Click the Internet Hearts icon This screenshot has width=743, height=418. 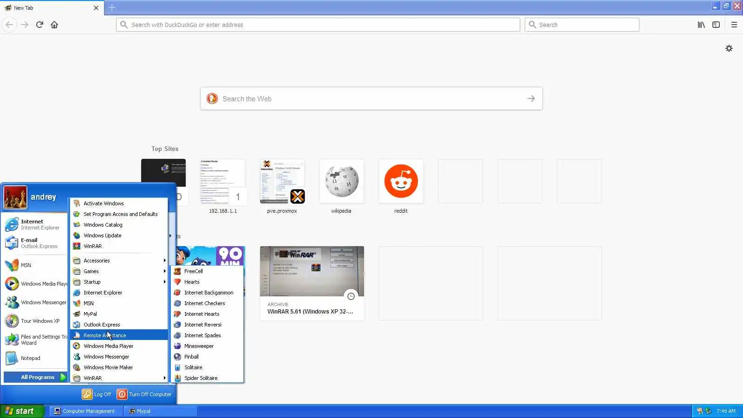point(177,314)
